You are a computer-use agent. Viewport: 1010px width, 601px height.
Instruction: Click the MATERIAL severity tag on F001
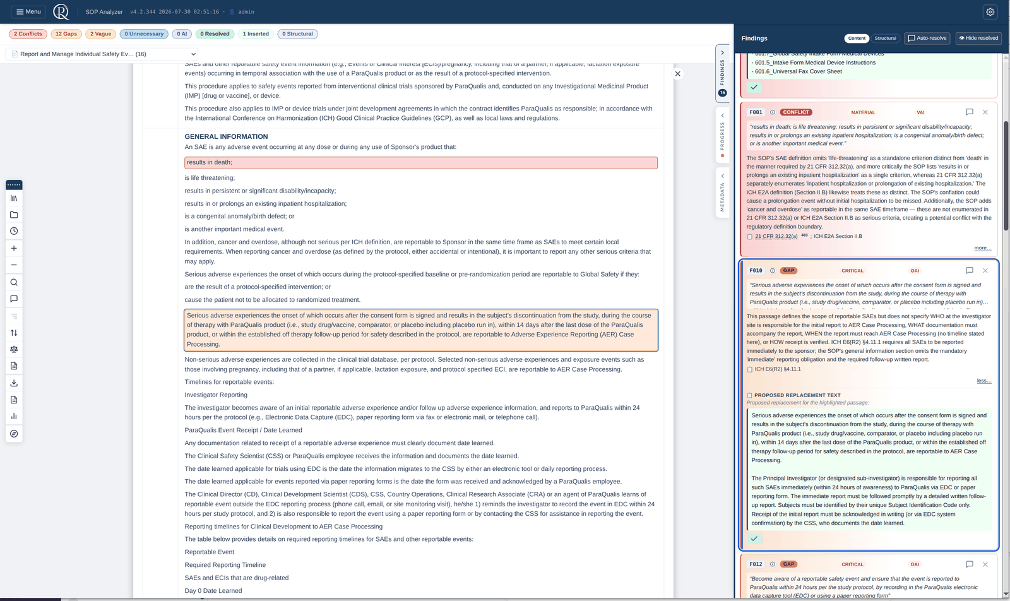[x=863, y=113]
